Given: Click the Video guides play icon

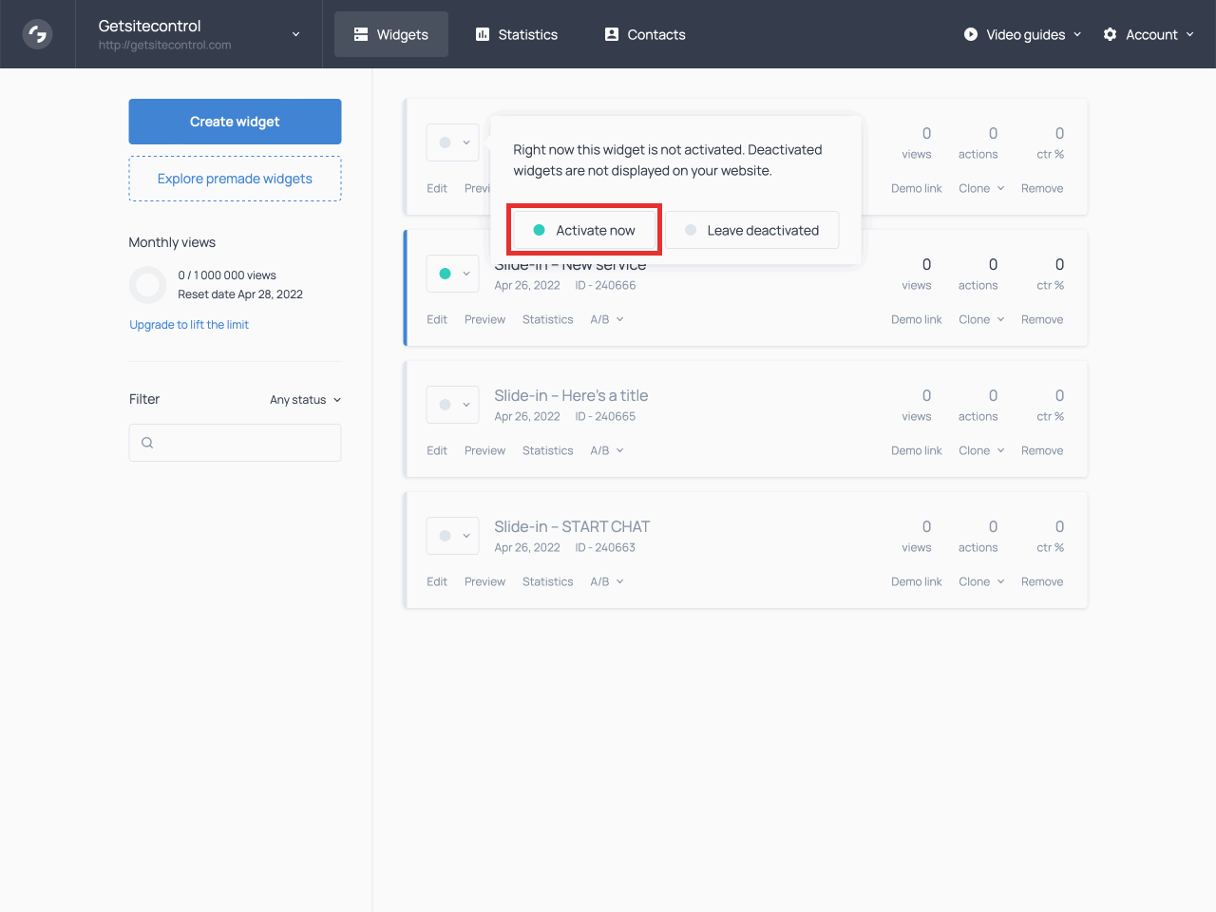Looking at the screenshot, I should pos(971,34).
